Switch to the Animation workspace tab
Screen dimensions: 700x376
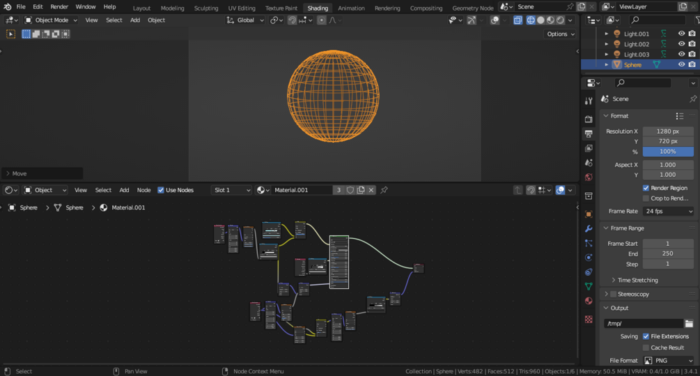[351, 8]
